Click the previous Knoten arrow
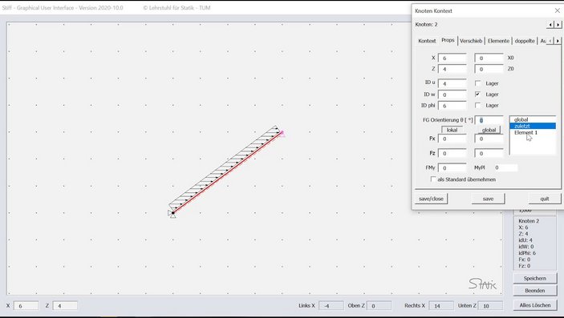The width and height of the screenshot is (564, 318). [x=550, y=25]
